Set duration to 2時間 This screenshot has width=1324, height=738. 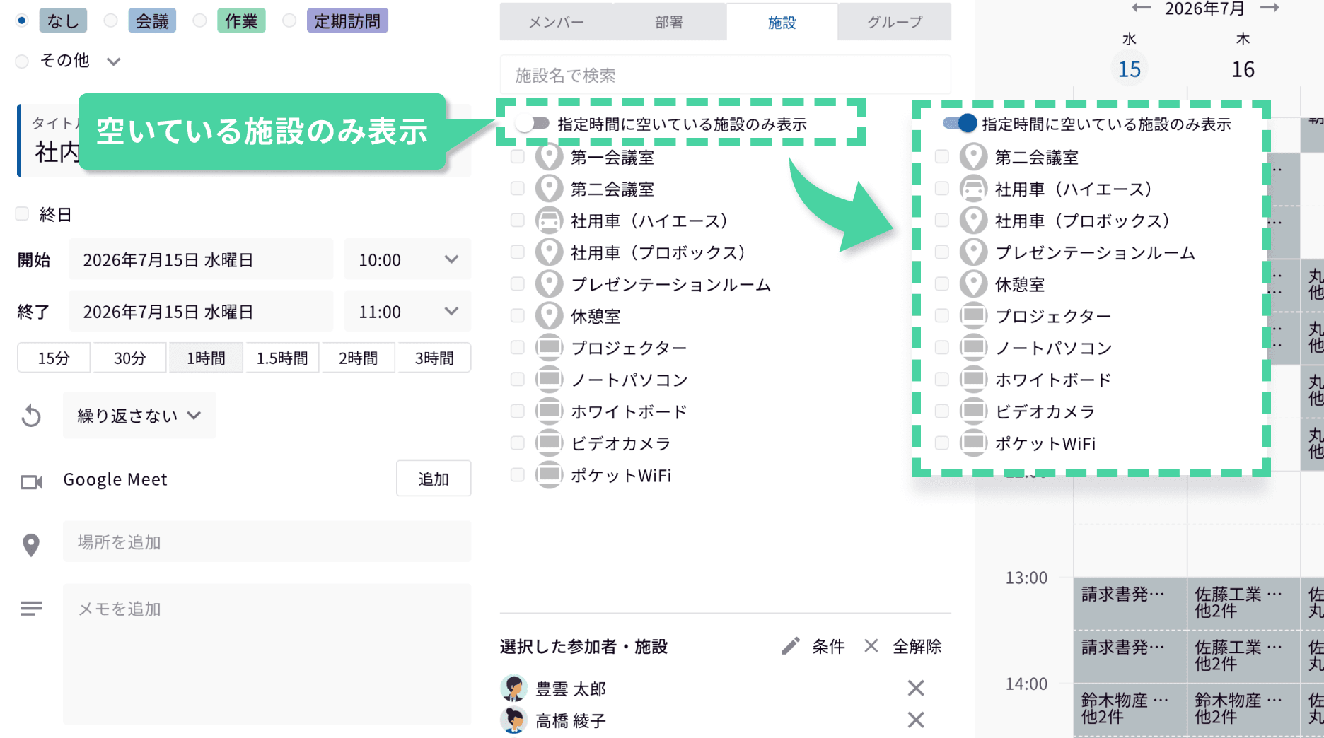click(x=359, y=358)
